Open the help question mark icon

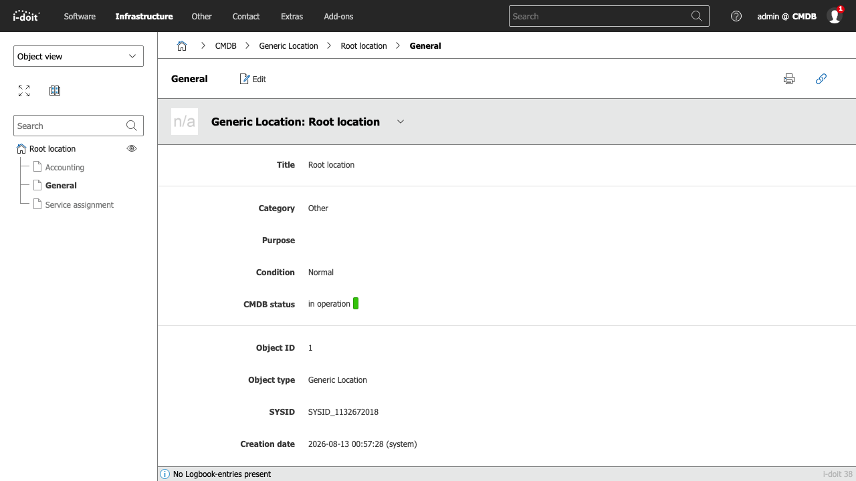[736, 16]
